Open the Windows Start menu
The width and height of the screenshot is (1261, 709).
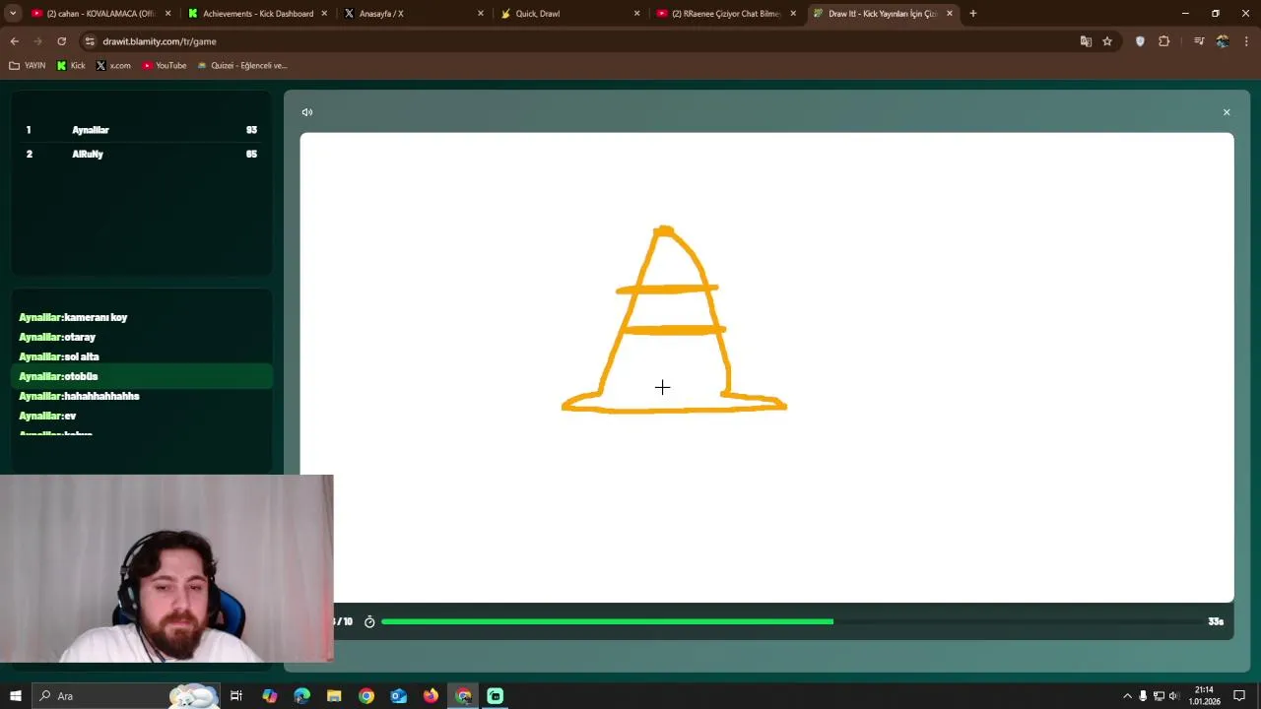point(15,696)
